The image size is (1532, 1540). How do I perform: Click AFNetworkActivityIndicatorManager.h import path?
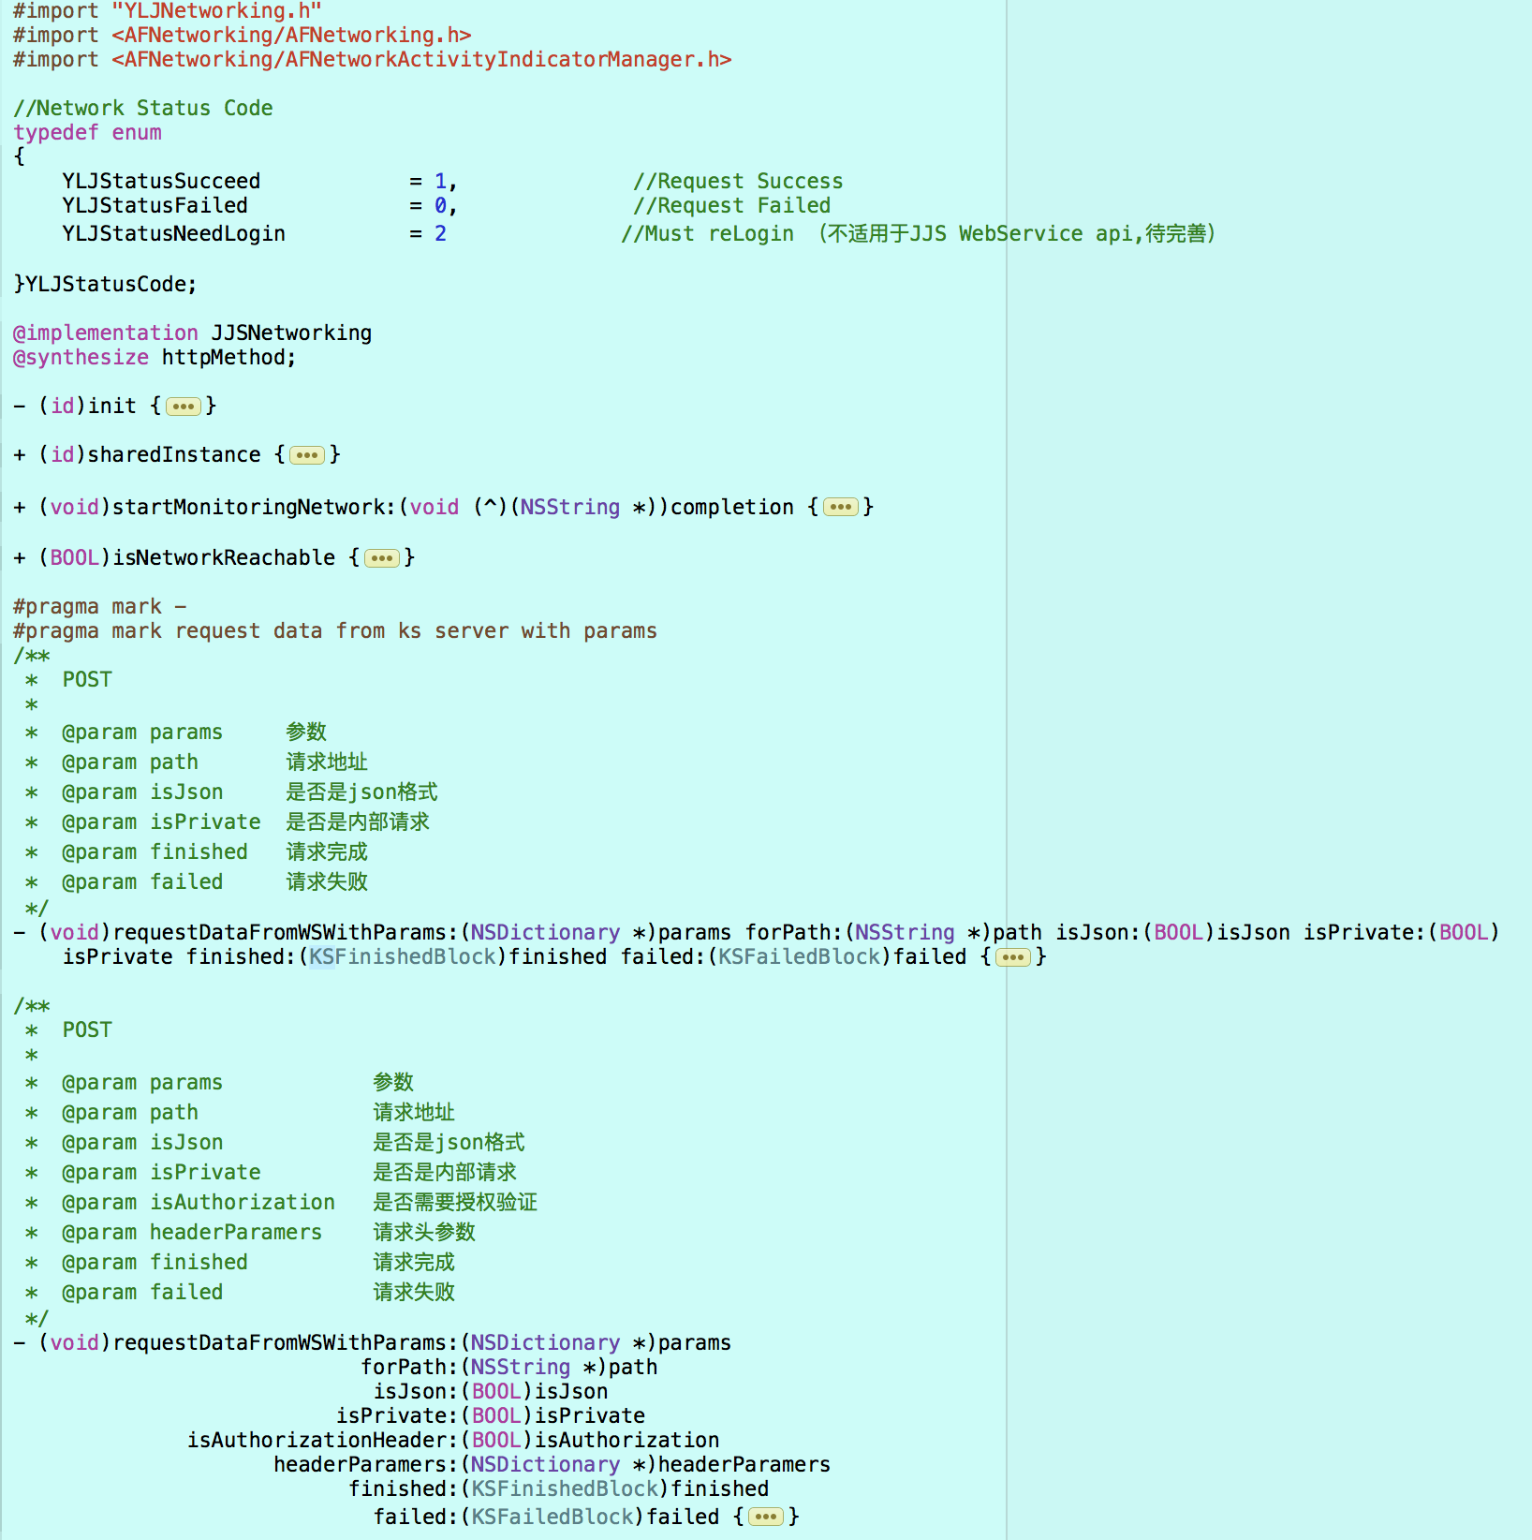421,60
